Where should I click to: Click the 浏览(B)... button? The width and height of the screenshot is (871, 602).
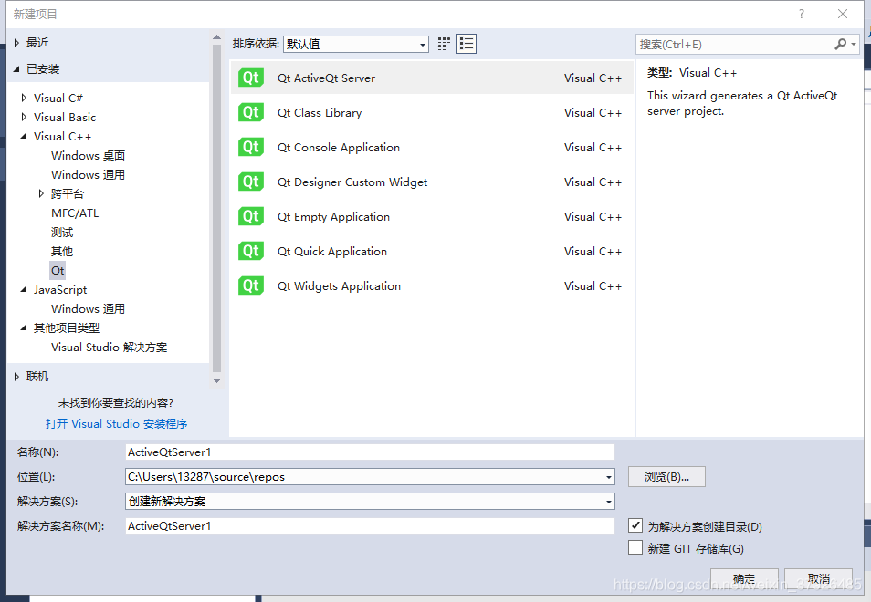point(666,477)
